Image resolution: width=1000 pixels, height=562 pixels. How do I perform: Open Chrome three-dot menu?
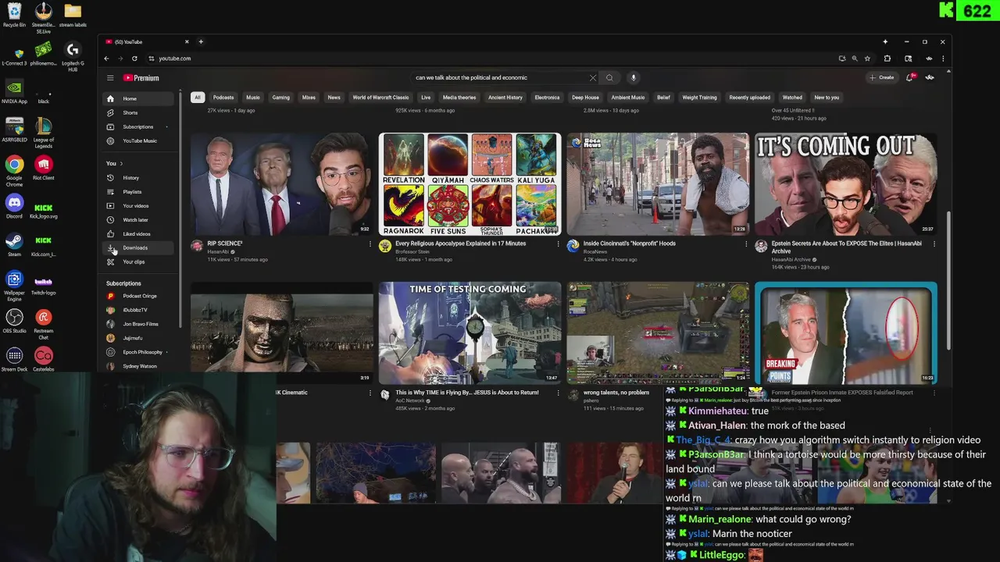click(943, 59)
